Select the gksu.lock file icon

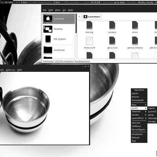pyautogui.click(x=112, y=40)
